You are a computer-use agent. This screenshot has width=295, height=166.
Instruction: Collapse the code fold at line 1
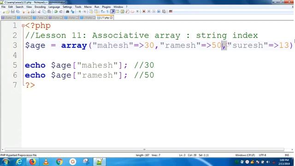pyautogui.click(x=23, y=26)
